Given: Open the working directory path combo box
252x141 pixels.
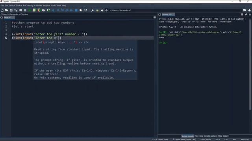Looking at the screenshot, I should (176, 10).
